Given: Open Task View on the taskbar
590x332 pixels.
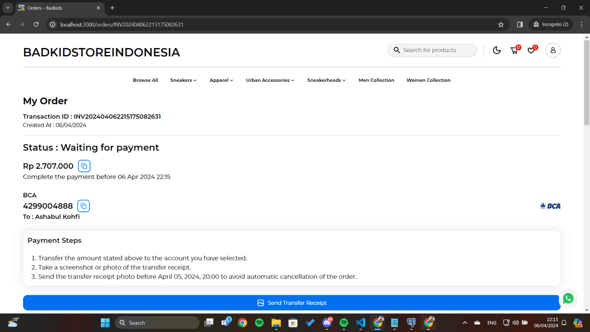Looking at the screenshot, I should pyautogui.click(x=209, y=323).
